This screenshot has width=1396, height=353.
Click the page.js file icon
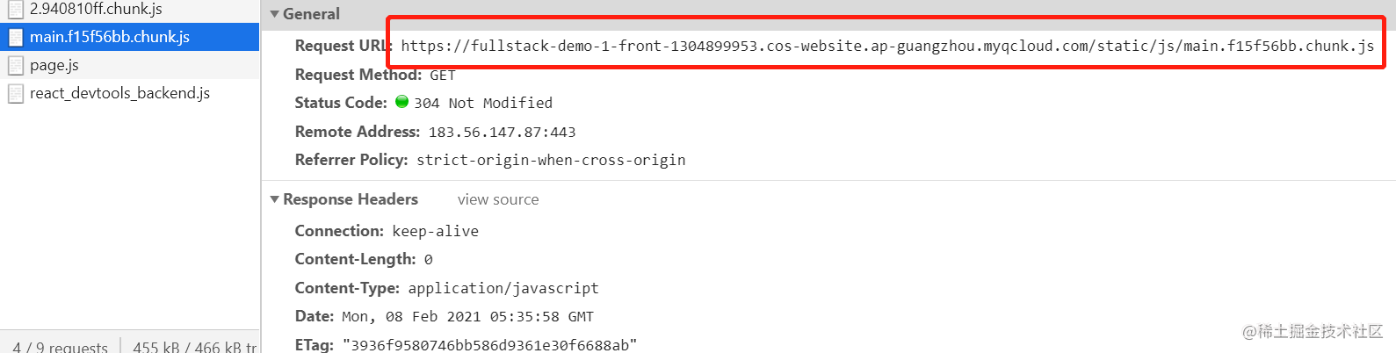coord(15,65)
